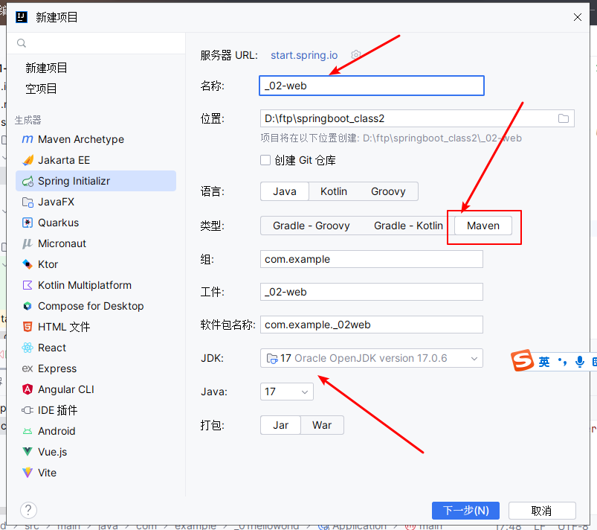Select 新建项目 in the left list
This screenshot has height=530, width=597.
click(46, 68)
